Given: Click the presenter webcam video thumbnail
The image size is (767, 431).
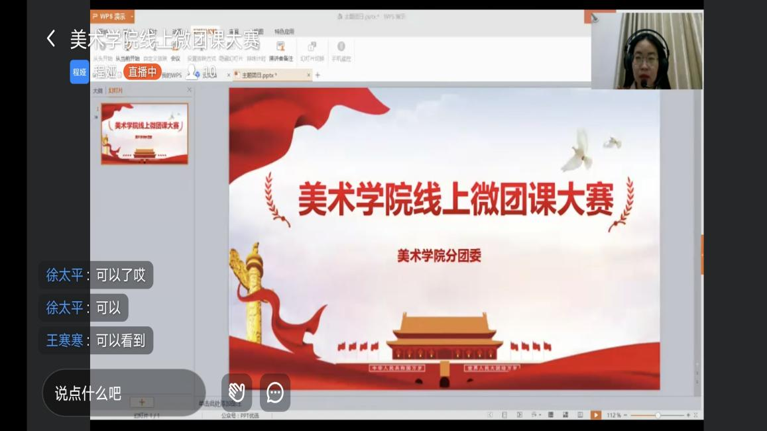Looking at the screenshot, I should click(646, 50).
